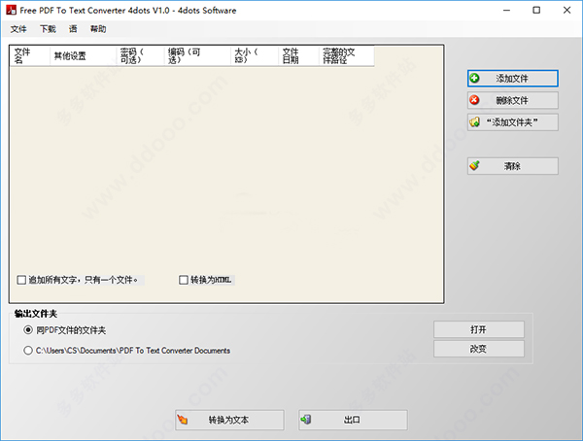Minimize the PDF converter window
The image size is (583, 441).
pyautogui.click(x=506, y=11)
